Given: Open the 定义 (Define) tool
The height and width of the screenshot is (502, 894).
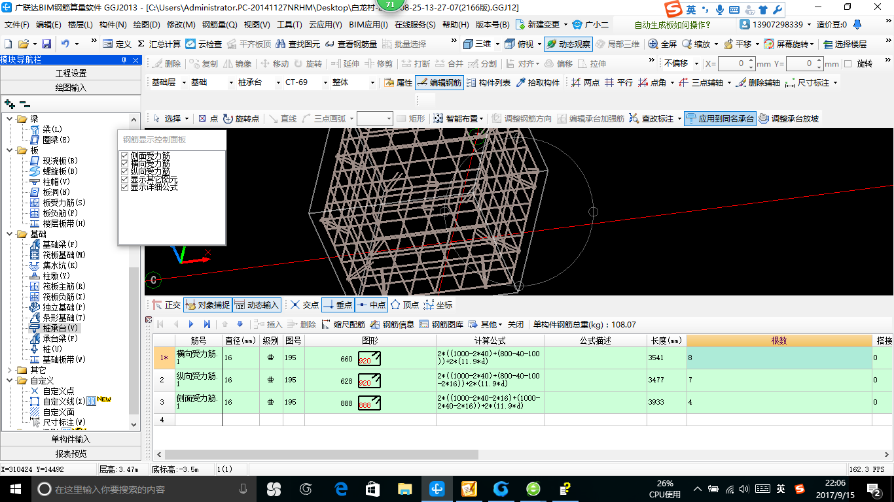Looking at the screenshot, I should point(116,44).
